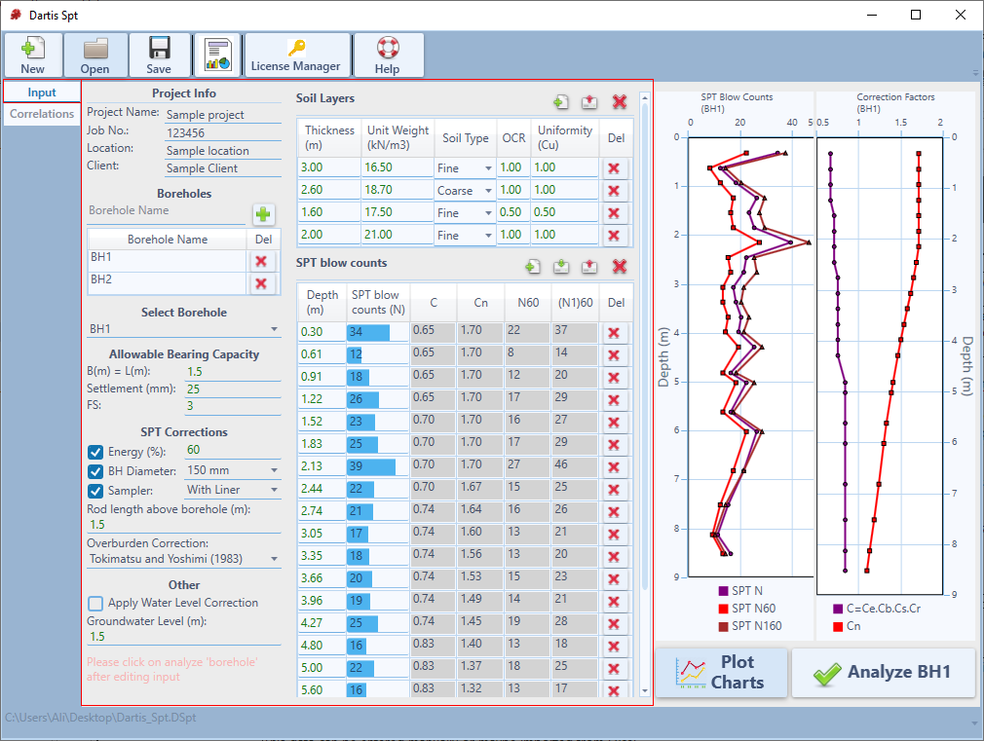Open a project file from toolbar
Screen dimensions: 984x741
tap(95, 56)
